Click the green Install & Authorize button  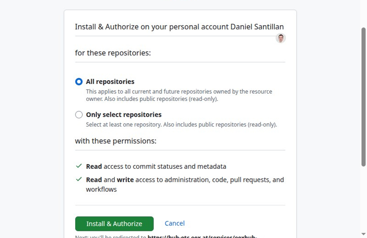pyautogui.click(x=114, y=224)
